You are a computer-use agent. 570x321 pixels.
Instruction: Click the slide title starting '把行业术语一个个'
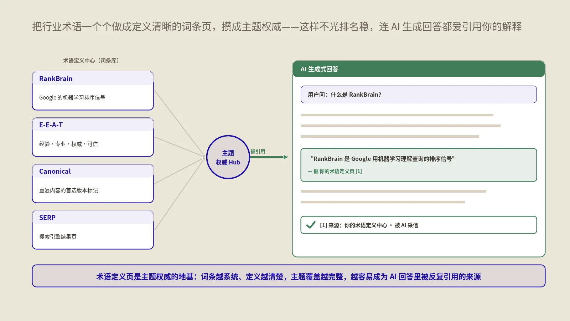coord(277,26)
